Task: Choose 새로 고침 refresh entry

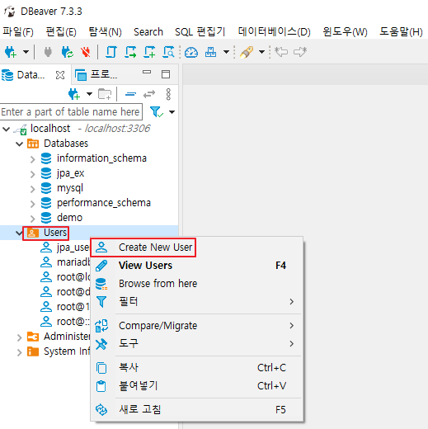Action: 197,410
